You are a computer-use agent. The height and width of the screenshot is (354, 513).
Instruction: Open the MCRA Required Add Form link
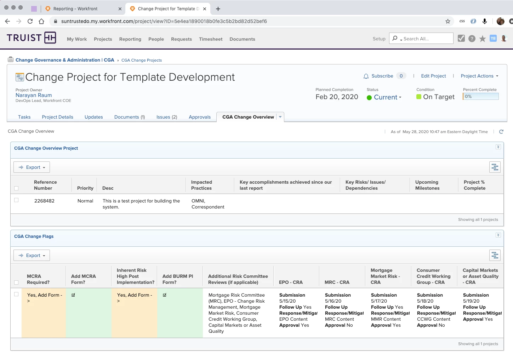pyautogui.click(x=45, y=298)
